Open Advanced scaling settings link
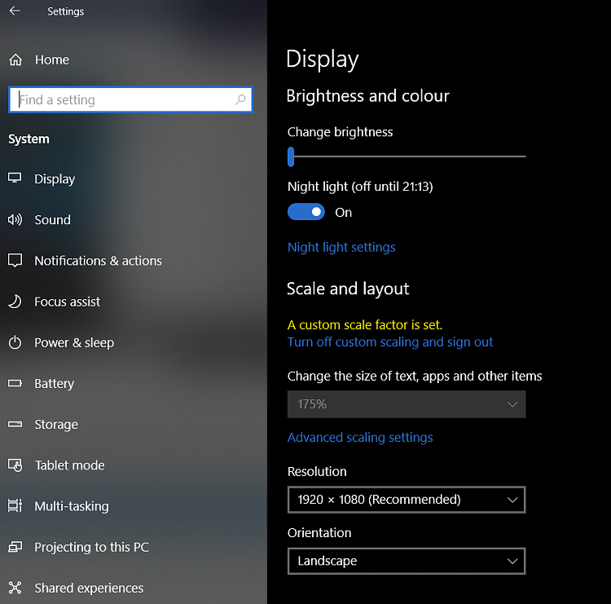Image resolution: width=611 pixels, height=604 pixels. 360,438
